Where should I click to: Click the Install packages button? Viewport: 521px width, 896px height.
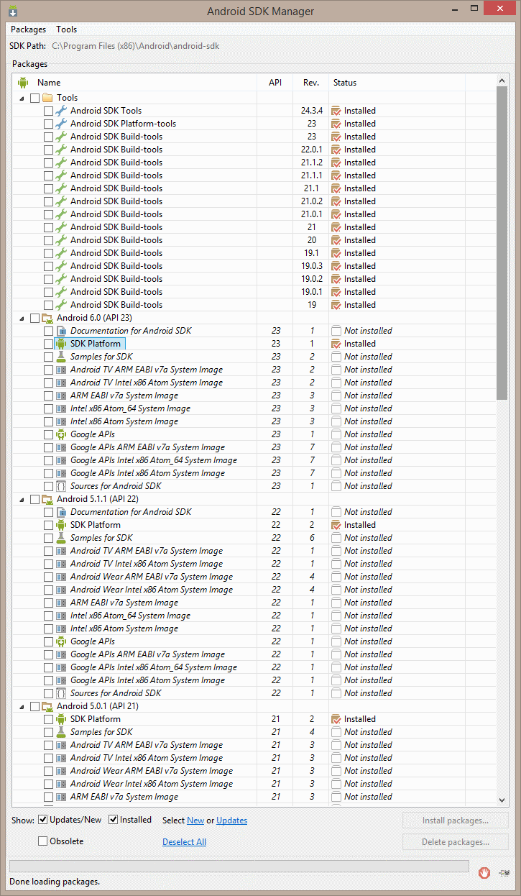pyautogui.click(x=456, y=820)
